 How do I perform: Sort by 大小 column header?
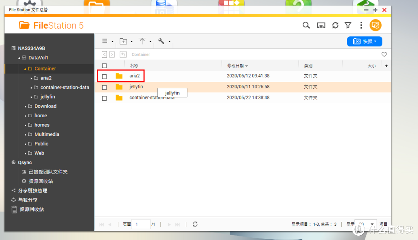point(372,65)
